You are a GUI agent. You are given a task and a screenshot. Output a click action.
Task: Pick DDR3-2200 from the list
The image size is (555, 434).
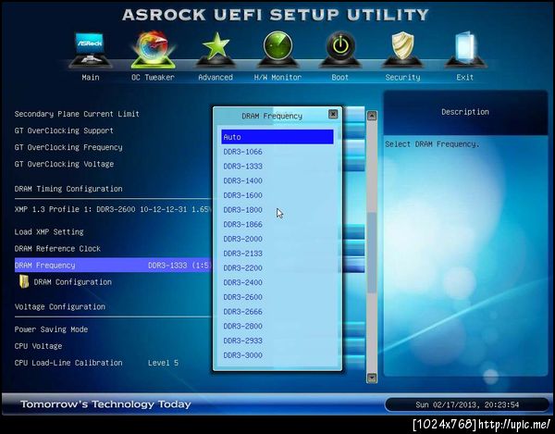242,267
